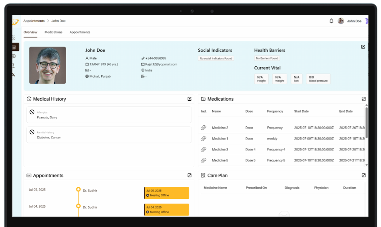Click the pill icon for Medicine 1

coord(204,139)
